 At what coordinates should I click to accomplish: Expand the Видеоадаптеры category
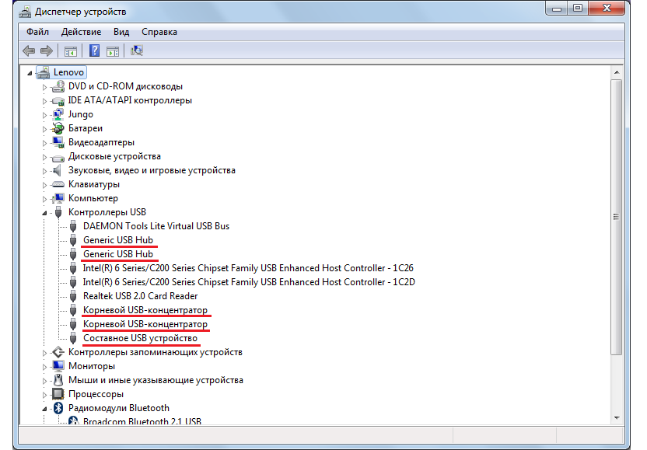tap(45, 143)
